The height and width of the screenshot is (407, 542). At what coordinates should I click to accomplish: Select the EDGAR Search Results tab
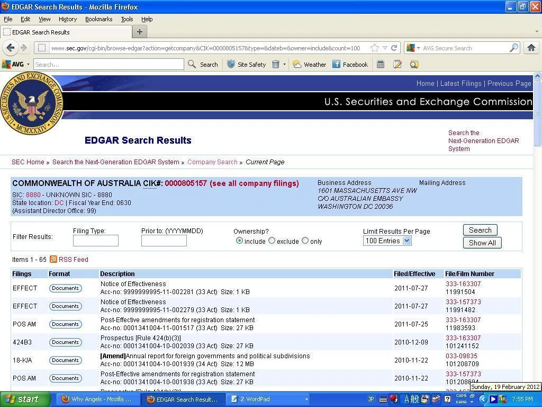(66, 32)
